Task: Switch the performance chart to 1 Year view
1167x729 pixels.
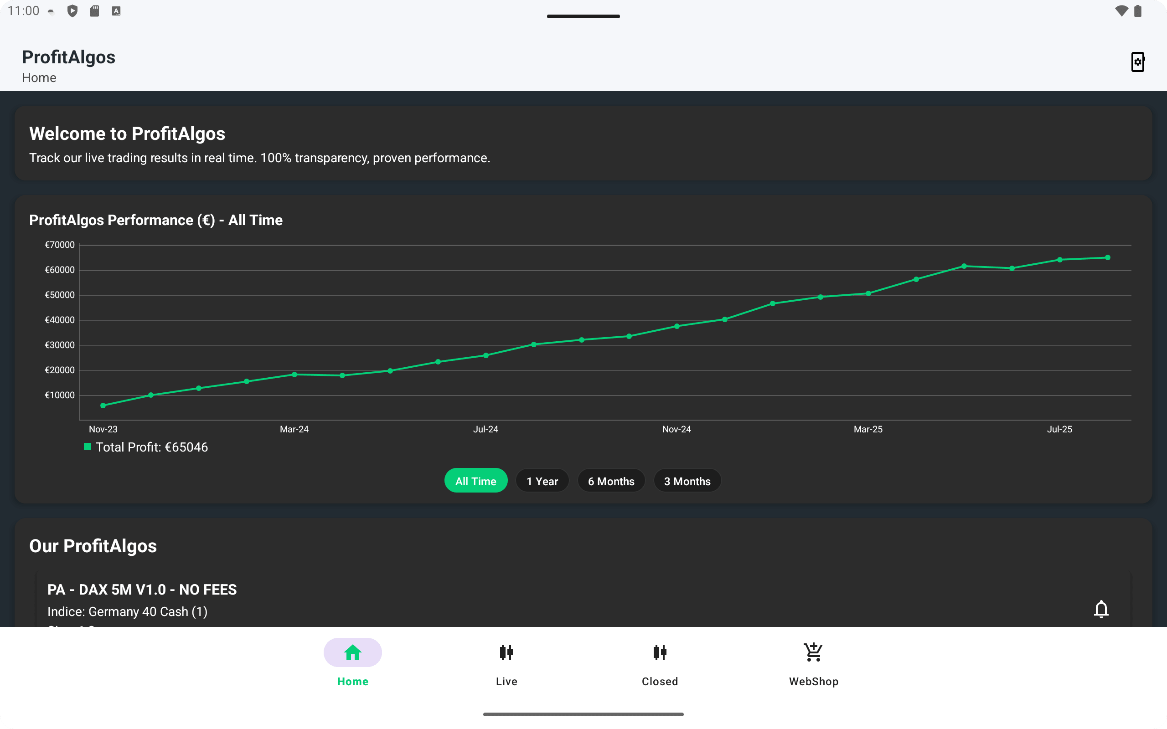Action: (542, 480)
